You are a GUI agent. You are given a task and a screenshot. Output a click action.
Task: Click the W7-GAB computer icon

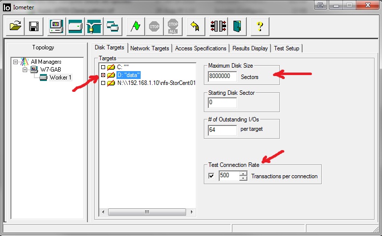coord(34,70)
